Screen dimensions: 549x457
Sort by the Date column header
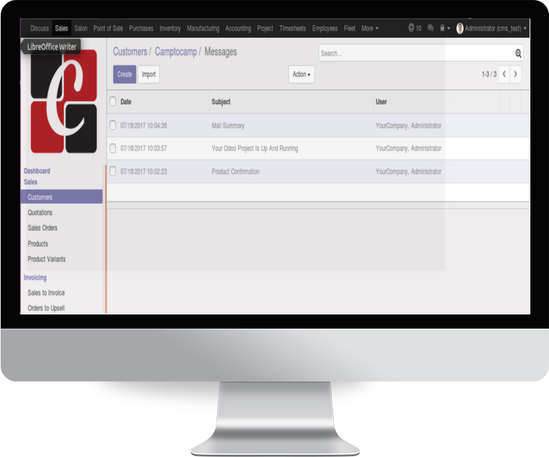pos(126,102)
